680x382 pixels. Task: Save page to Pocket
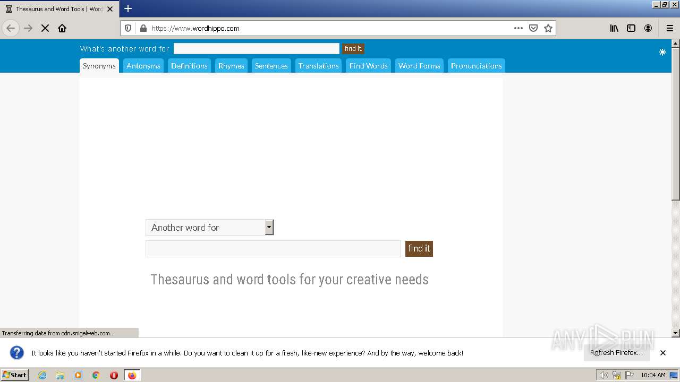(x=533, y=28)
